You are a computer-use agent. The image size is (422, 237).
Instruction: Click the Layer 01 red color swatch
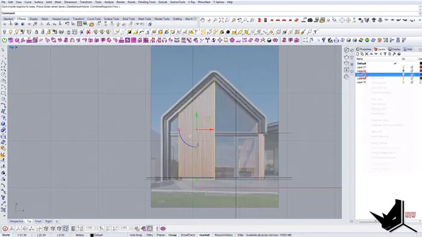(420, 67)
